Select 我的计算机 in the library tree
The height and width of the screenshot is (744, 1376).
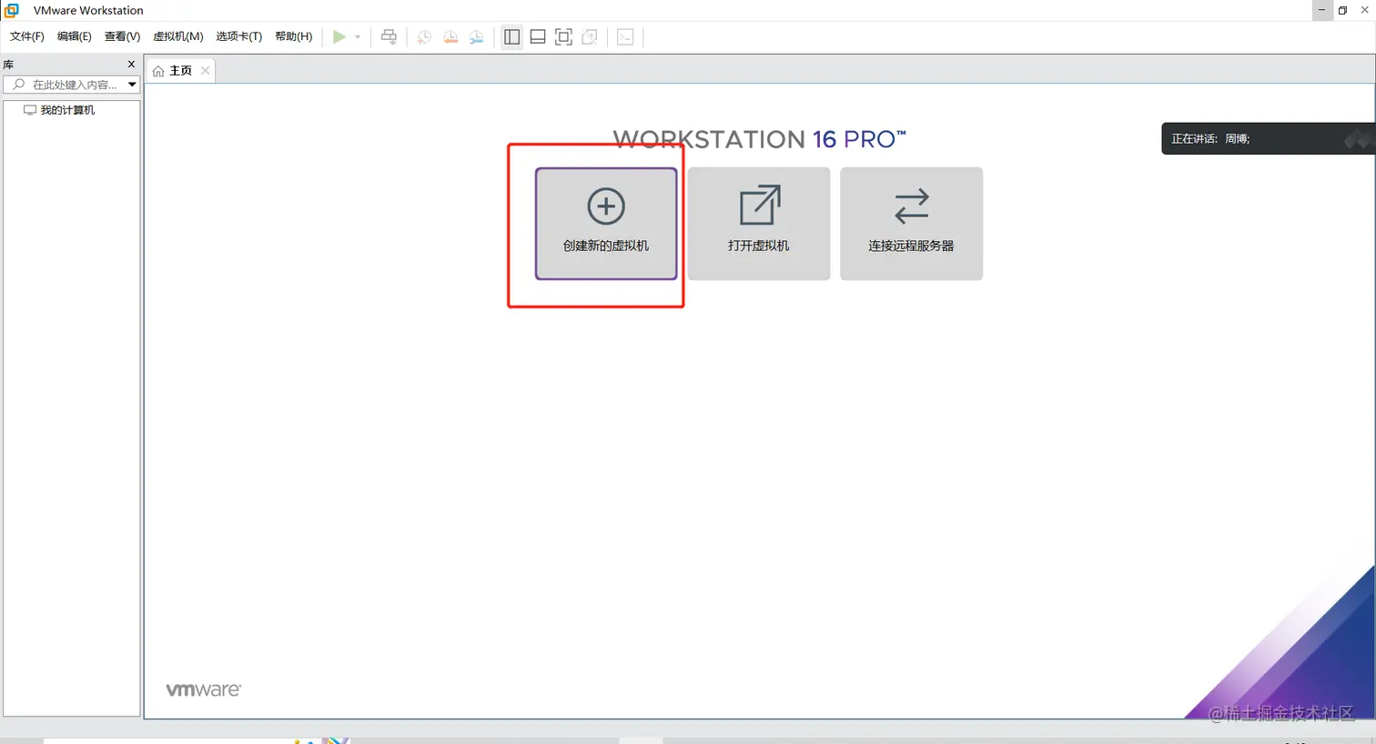coord(59,110)
